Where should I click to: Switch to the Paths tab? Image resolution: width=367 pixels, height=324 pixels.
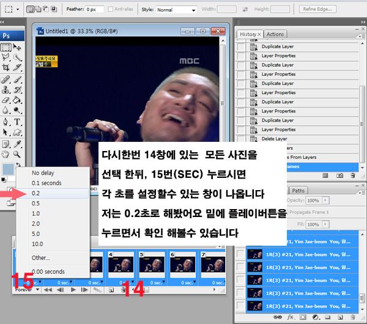click(x=298, y=191)
